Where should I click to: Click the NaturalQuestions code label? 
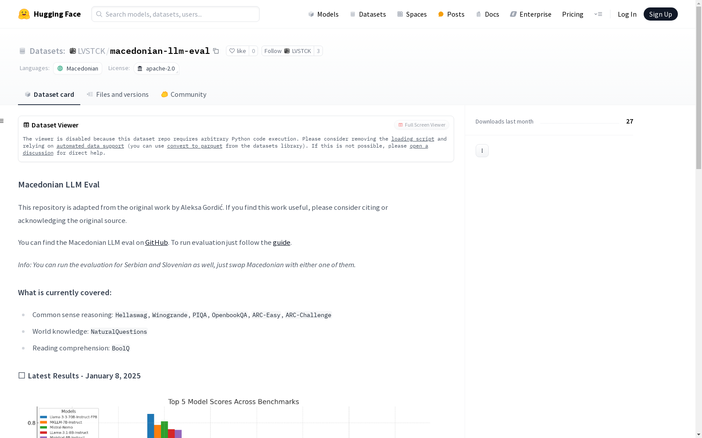pos(119,332)
